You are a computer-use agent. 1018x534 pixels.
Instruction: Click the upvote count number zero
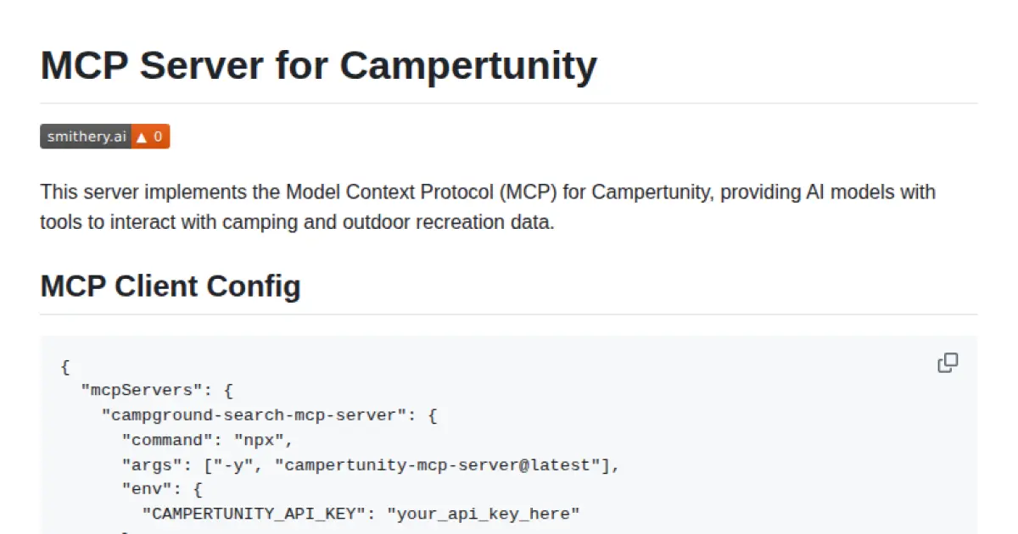158,136
